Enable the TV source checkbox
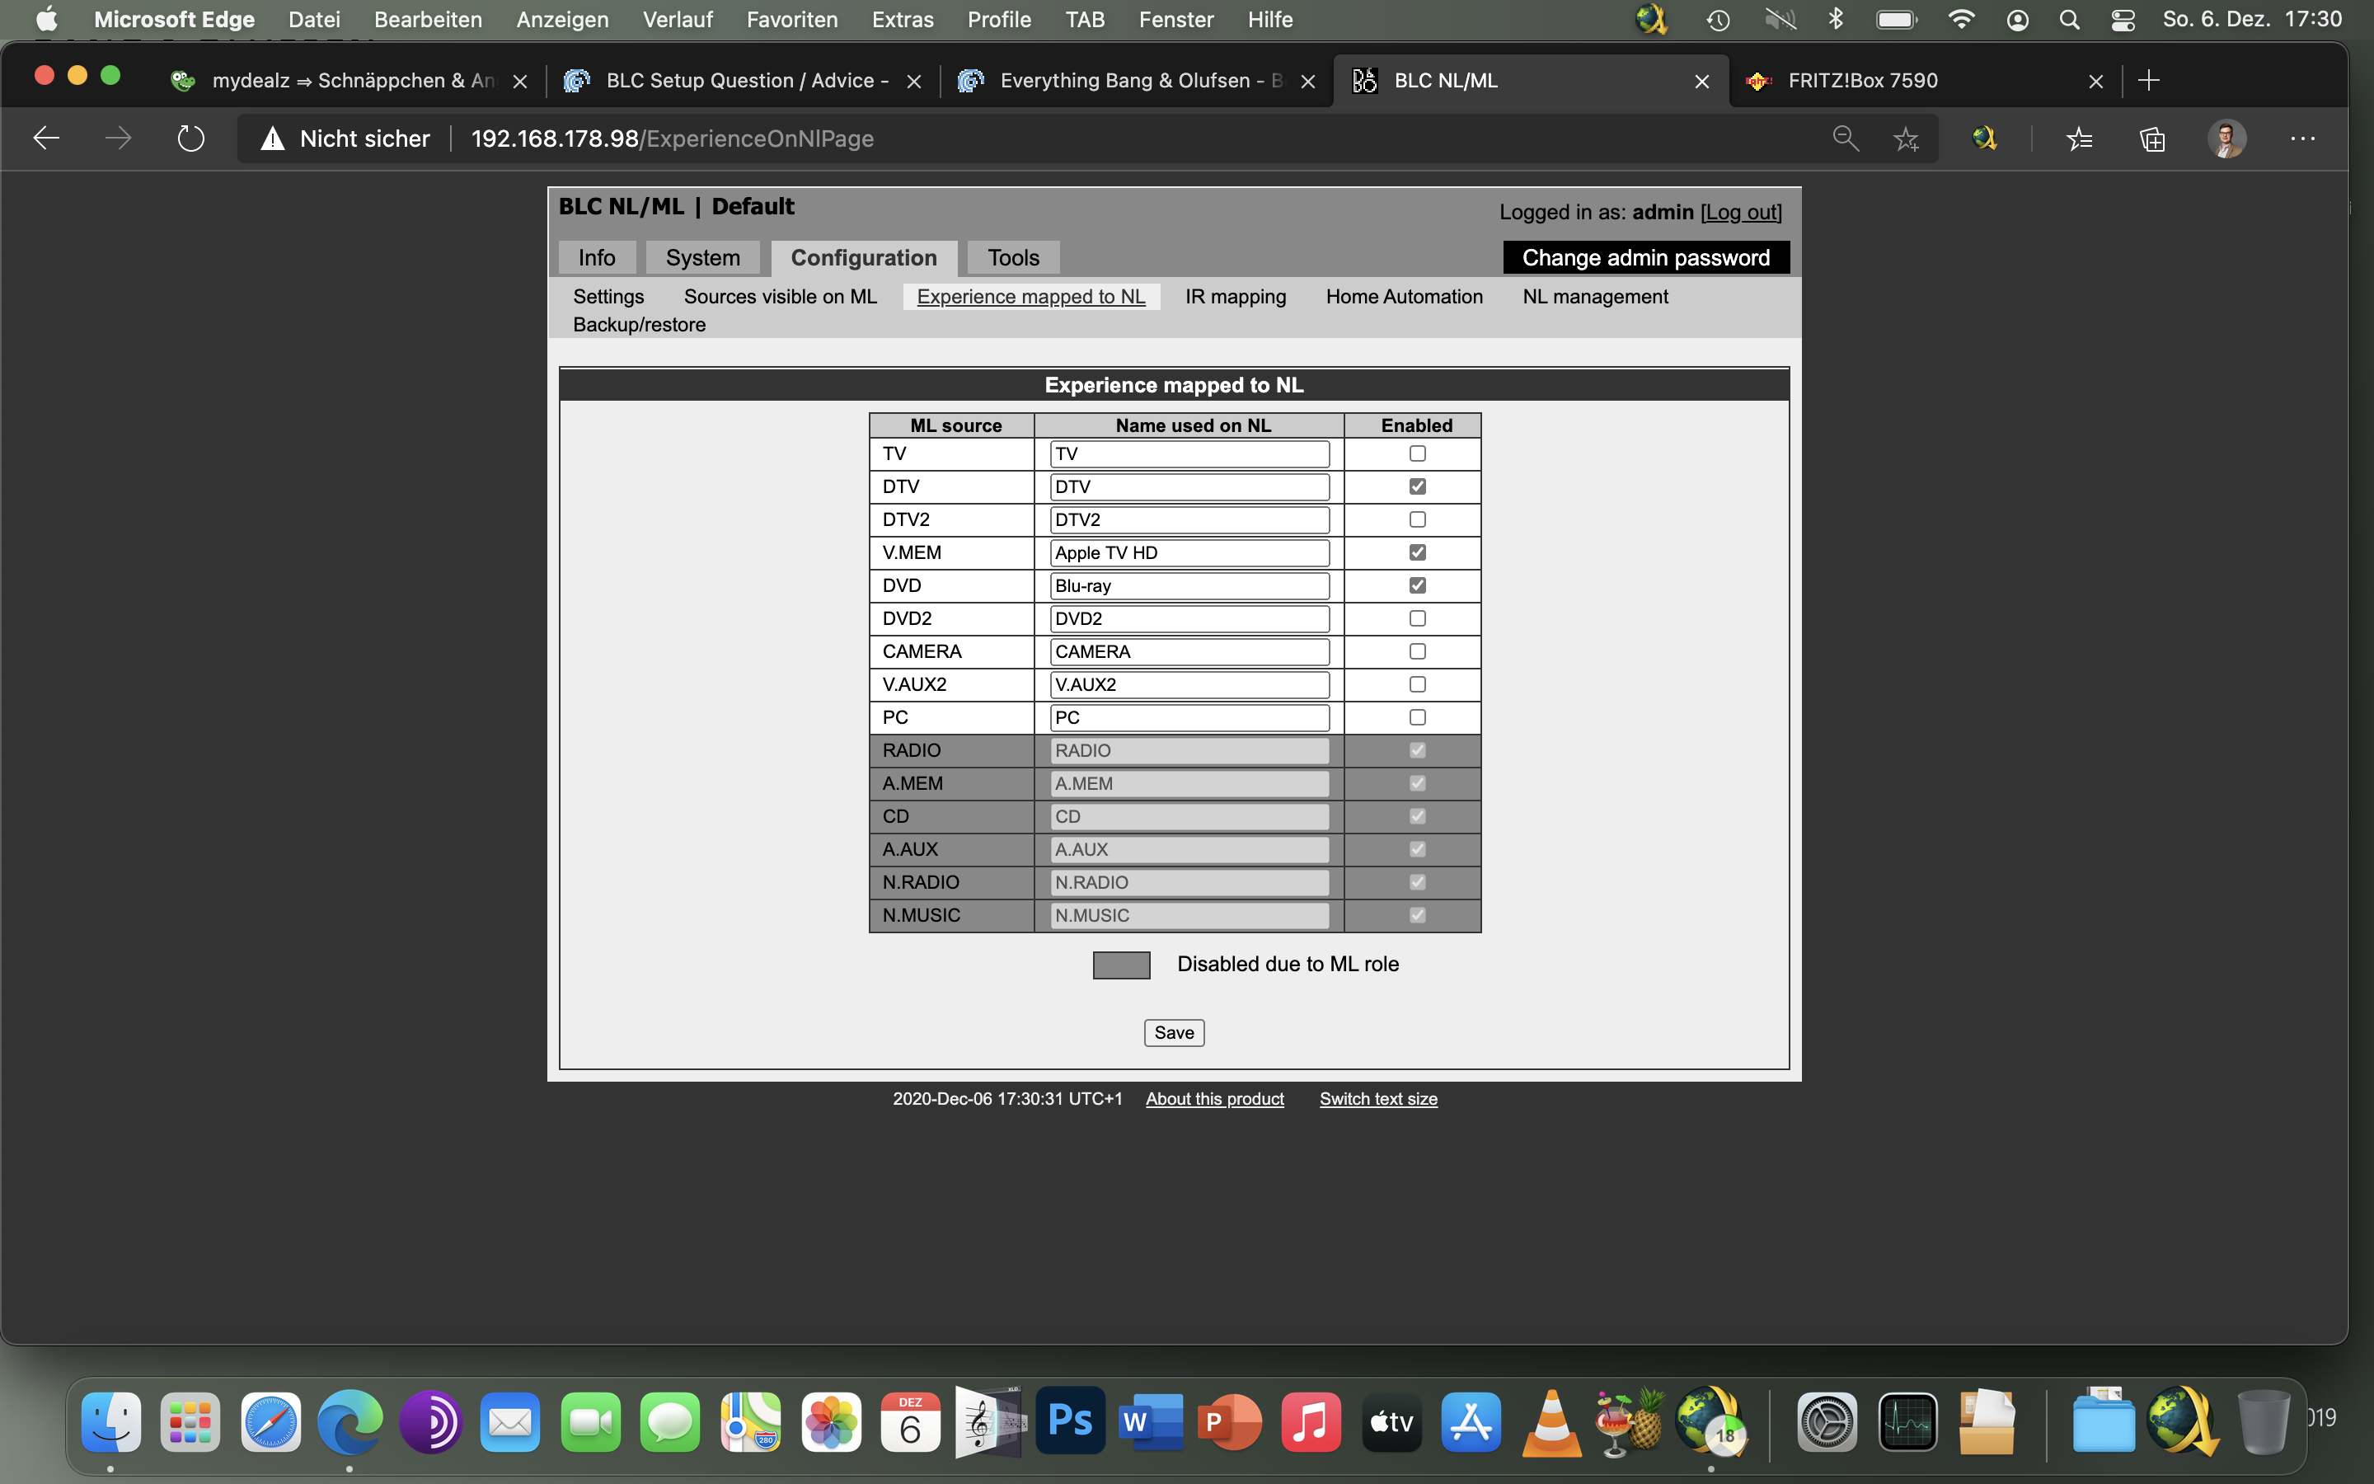The image size is (2374, 1484). [x=1416, y=453]
